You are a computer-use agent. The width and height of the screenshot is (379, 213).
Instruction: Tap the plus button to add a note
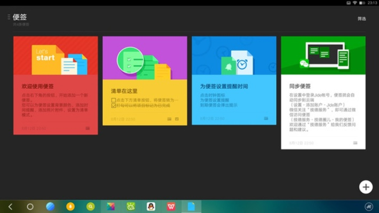pyautogui.click(x=365, y=186)
